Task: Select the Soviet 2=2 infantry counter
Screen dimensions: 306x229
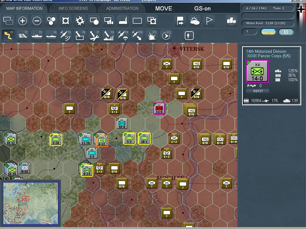Action: [x=174, y=138]
